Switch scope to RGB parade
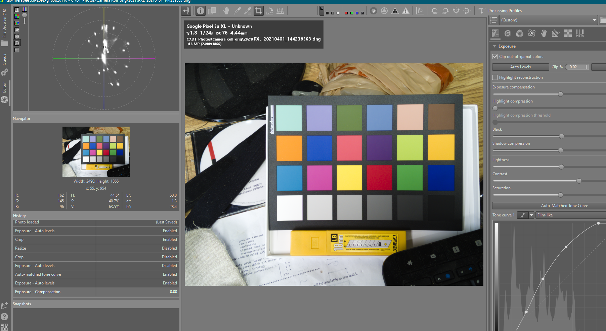 tap(17, 23)
